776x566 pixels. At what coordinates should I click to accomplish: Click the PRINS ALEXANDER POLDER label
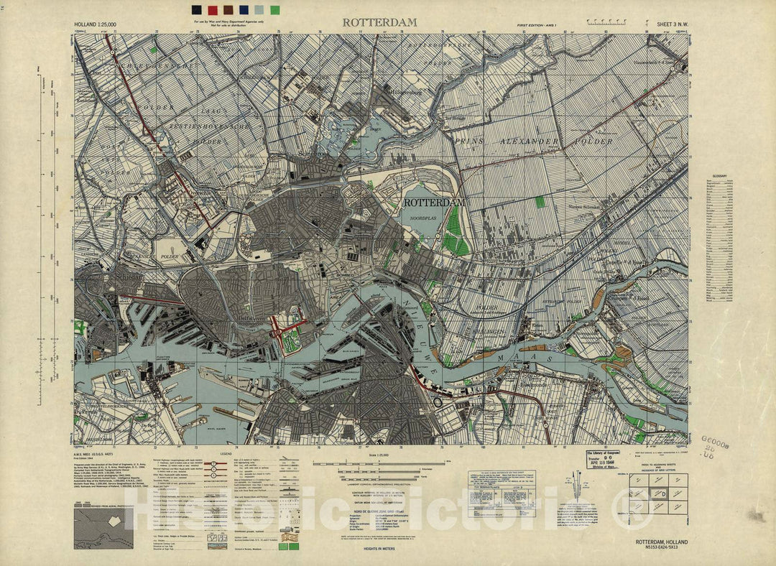532,141
